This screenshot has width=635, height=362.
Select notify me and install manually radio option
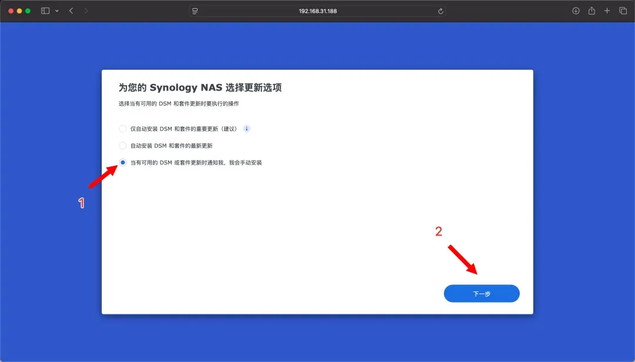(x=122, y=162)
